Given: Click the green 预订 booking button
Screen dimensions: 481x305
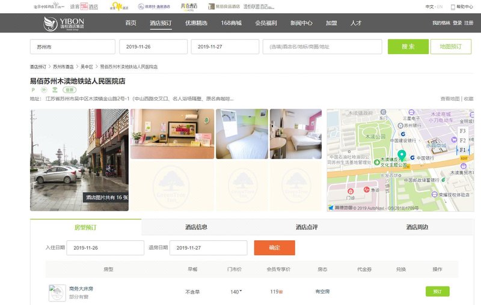Looking at the screenshot, I should tap(437, 292).
